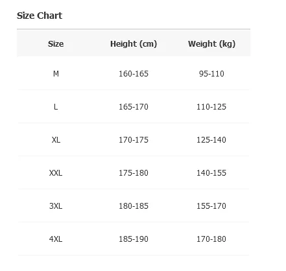Select height value 170-175

[x=134, y=140]
